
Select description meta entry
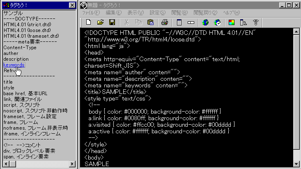pyautogui.click(x=16, y=59)
